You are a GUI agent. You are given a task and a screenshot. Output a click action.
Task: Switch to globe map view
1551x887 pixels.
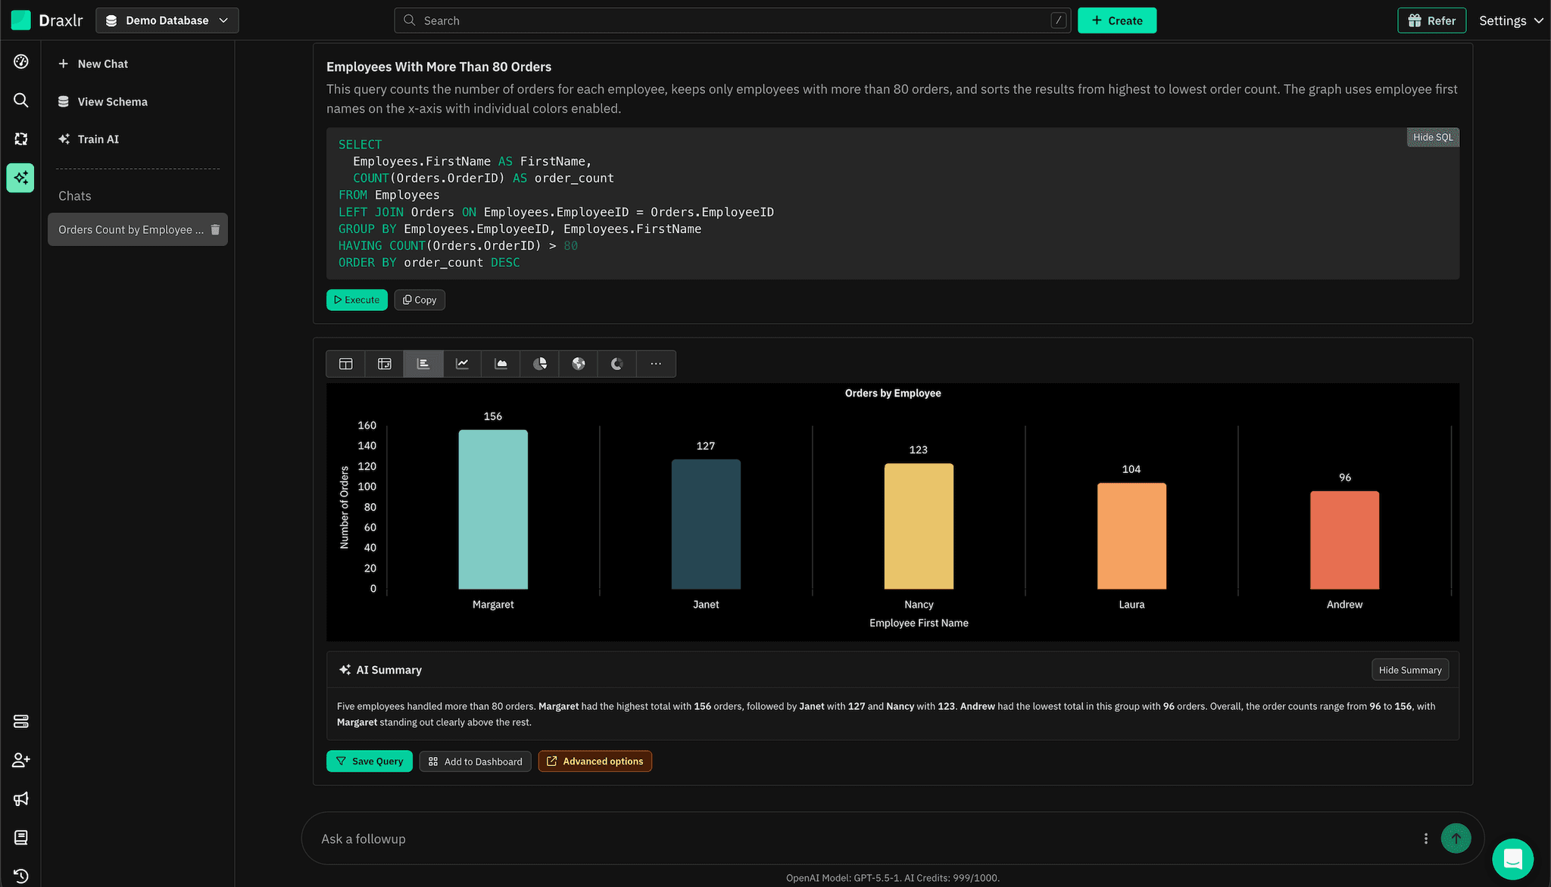(x=579, y=364)
